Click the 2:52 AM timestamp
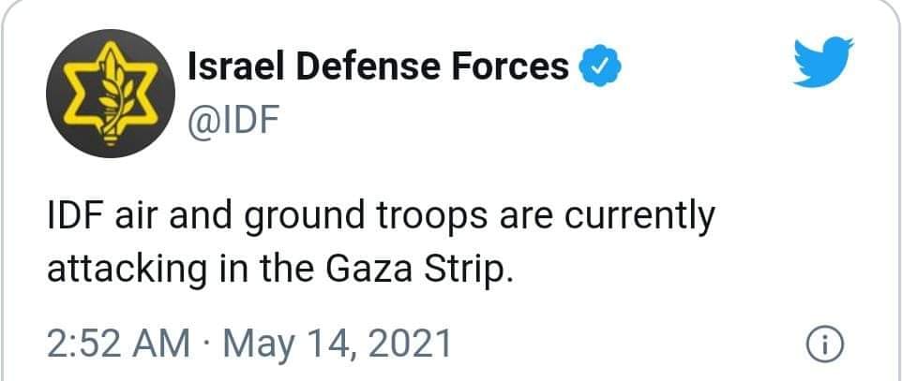 118,344
